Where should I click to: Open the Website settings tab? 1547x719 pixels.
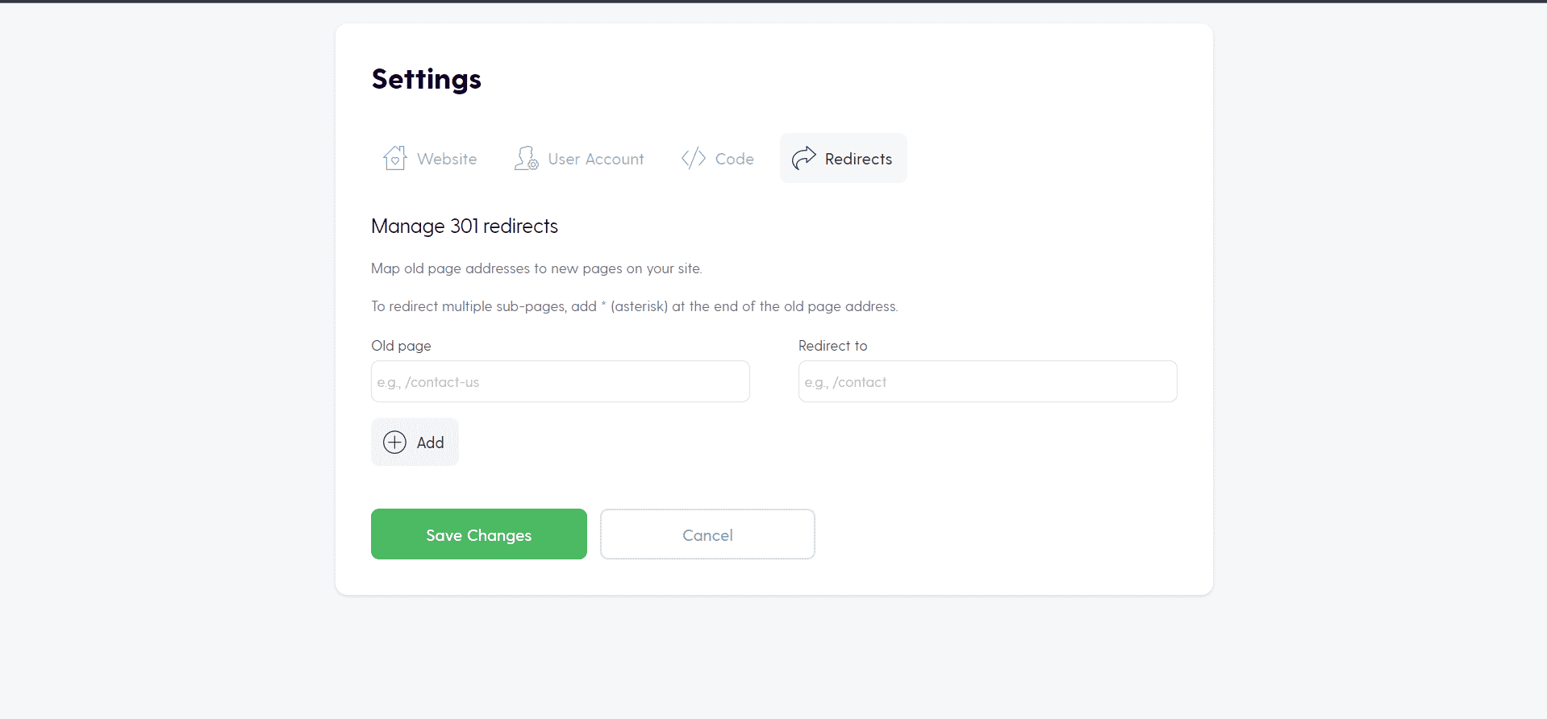point(430,158)
